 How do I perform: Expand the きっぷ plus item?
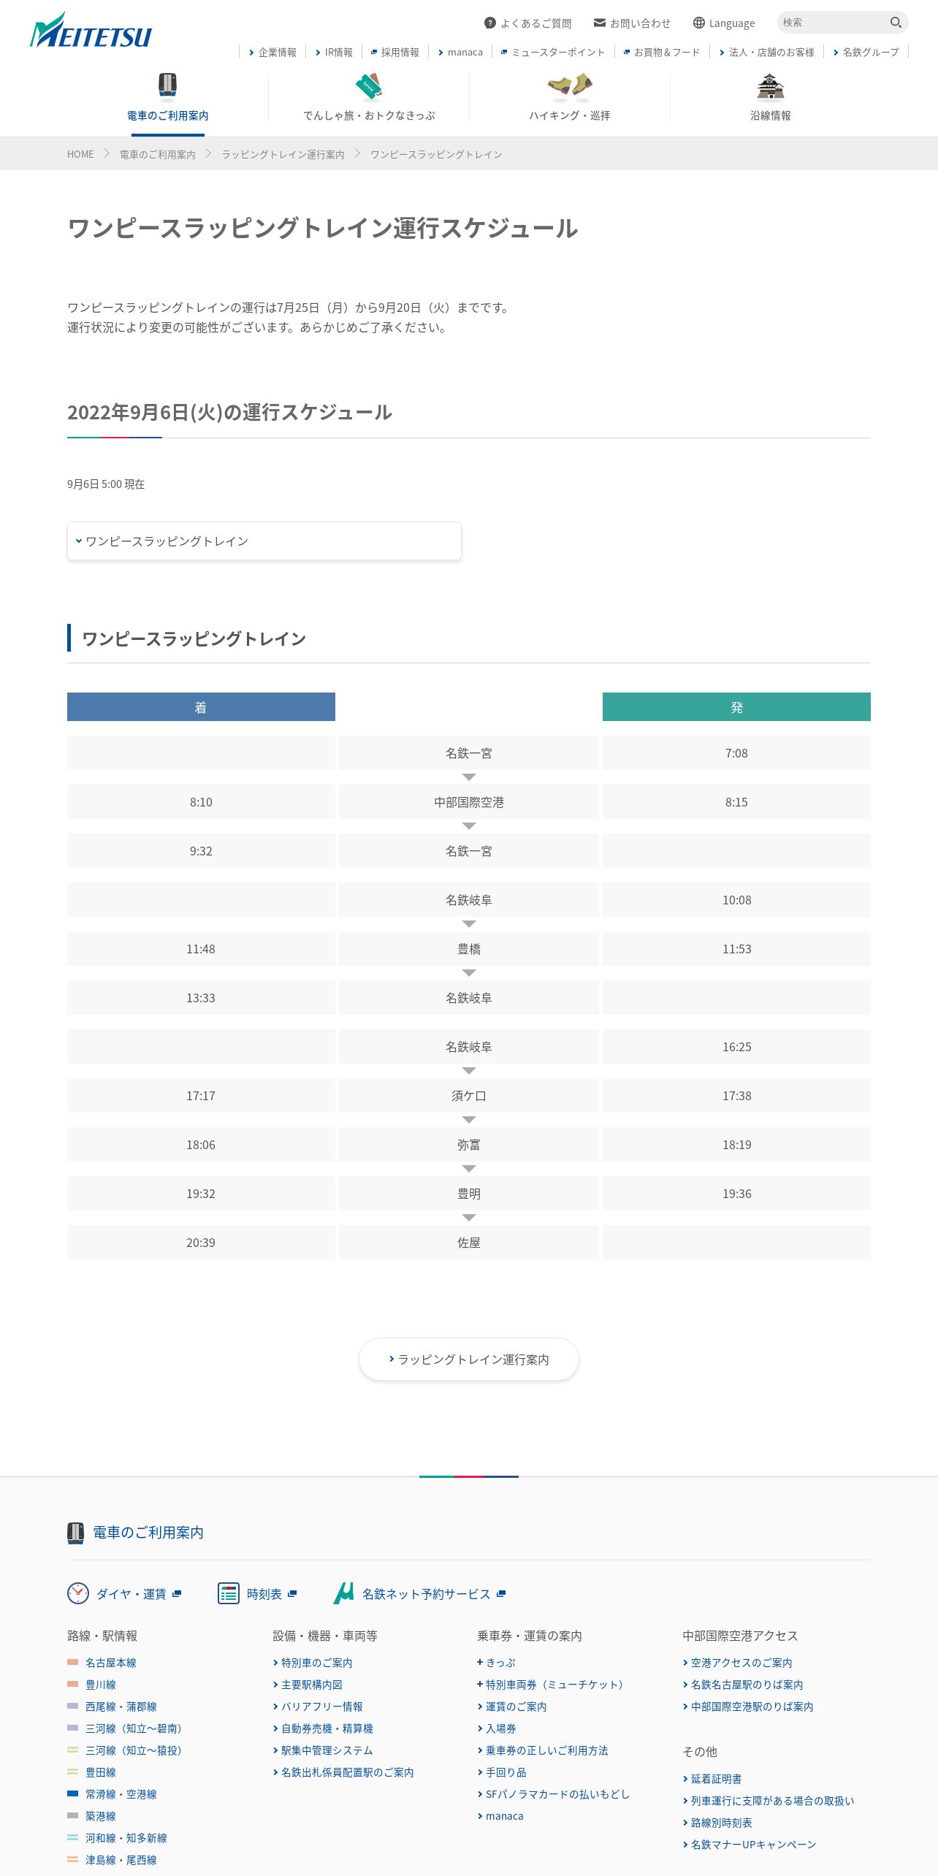pos(496,1663)
